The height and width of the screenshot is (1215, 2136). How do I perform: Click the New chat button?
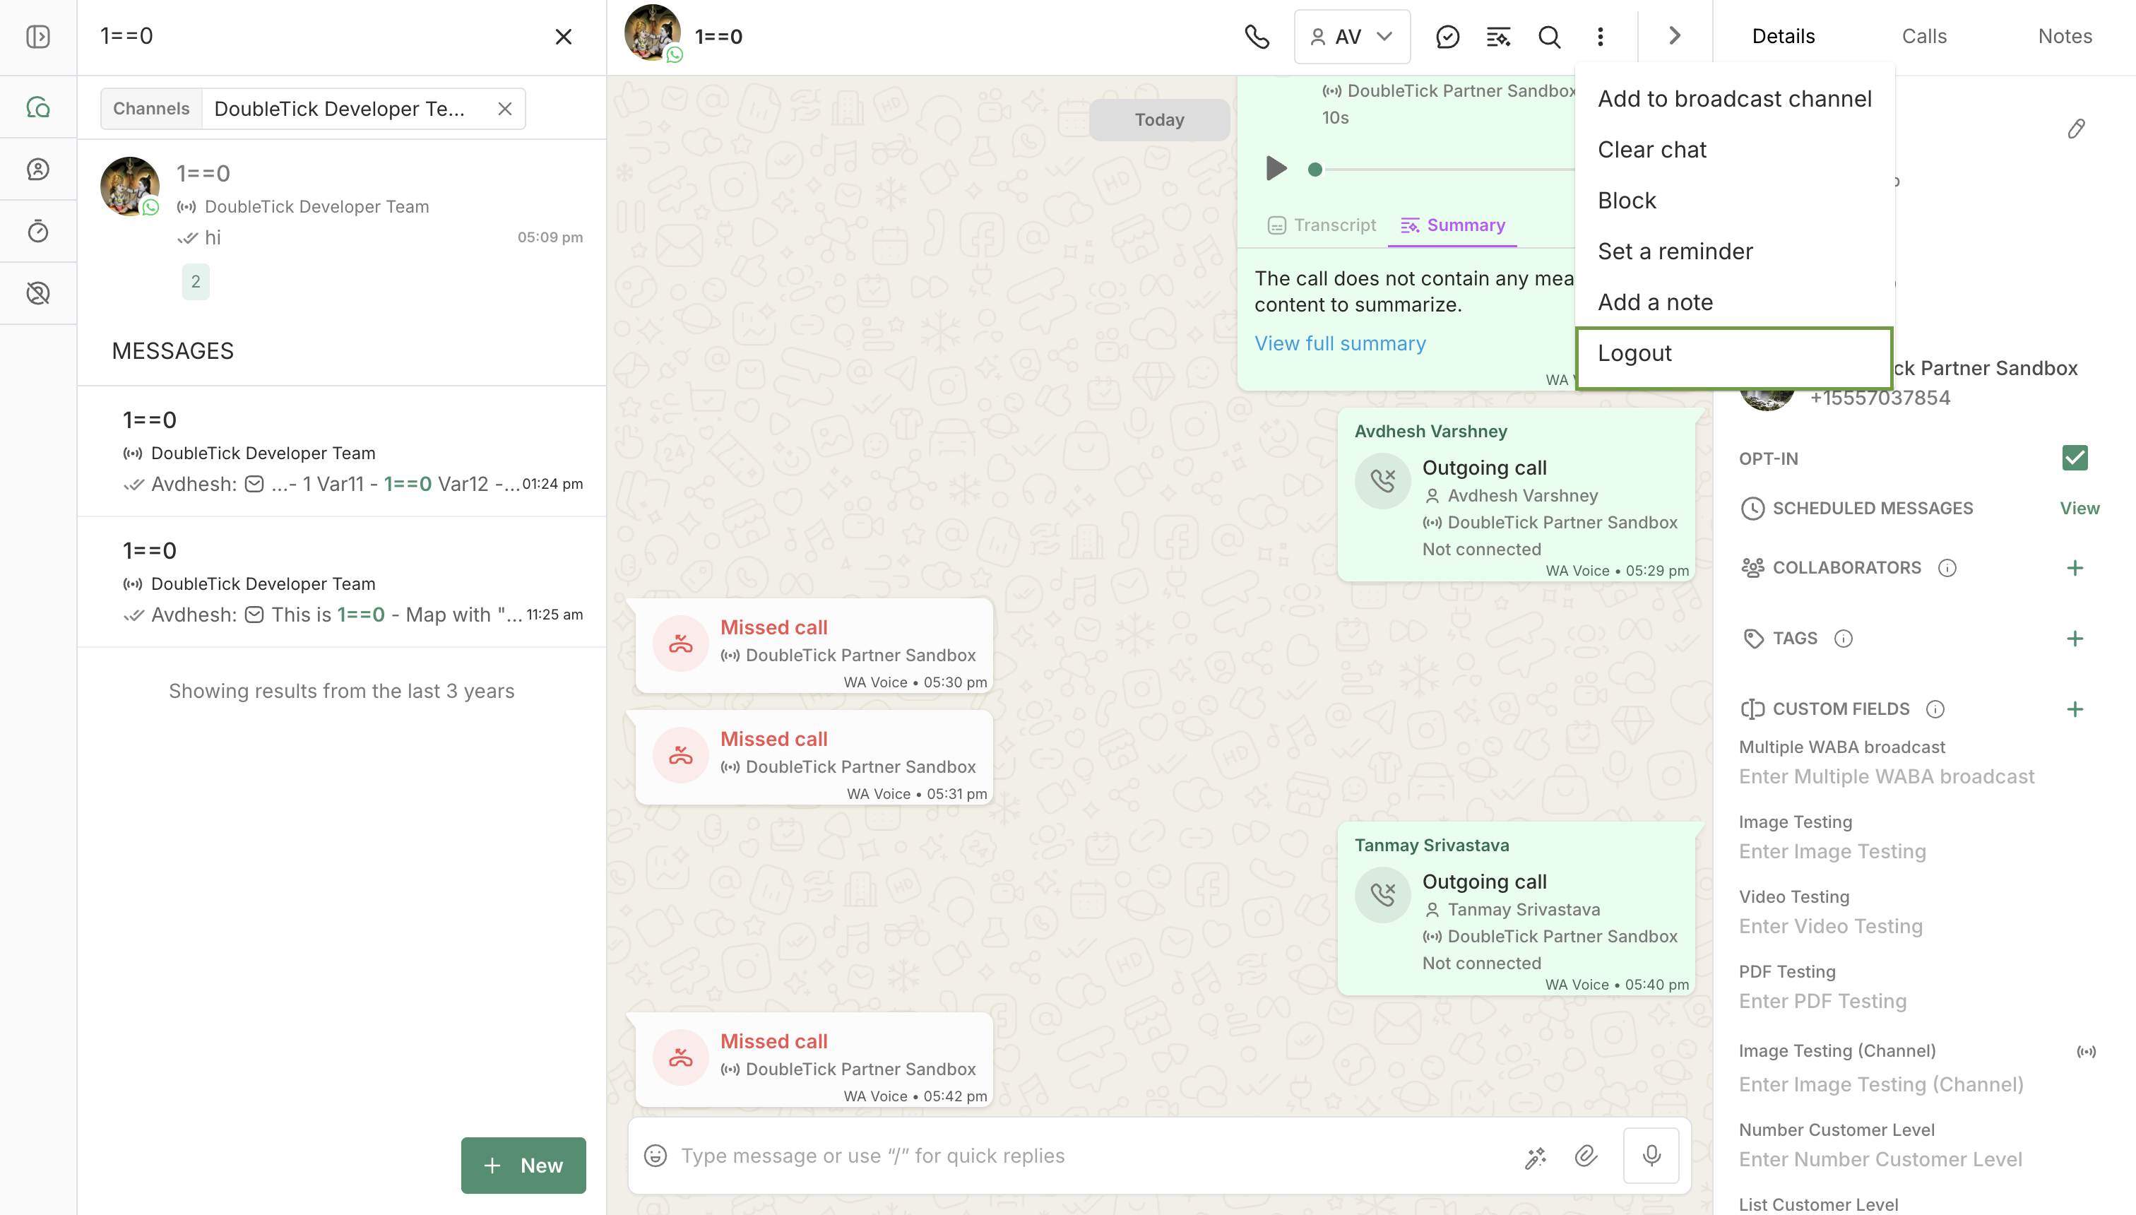point(523,1166)
